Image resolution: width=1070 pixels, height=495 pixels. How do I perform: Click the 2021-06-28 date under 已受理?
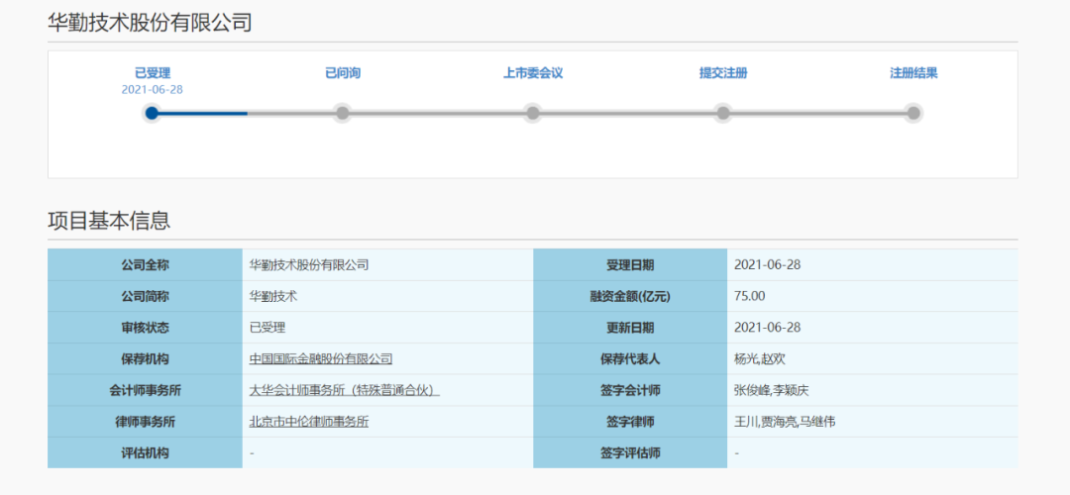click(152, 89)
